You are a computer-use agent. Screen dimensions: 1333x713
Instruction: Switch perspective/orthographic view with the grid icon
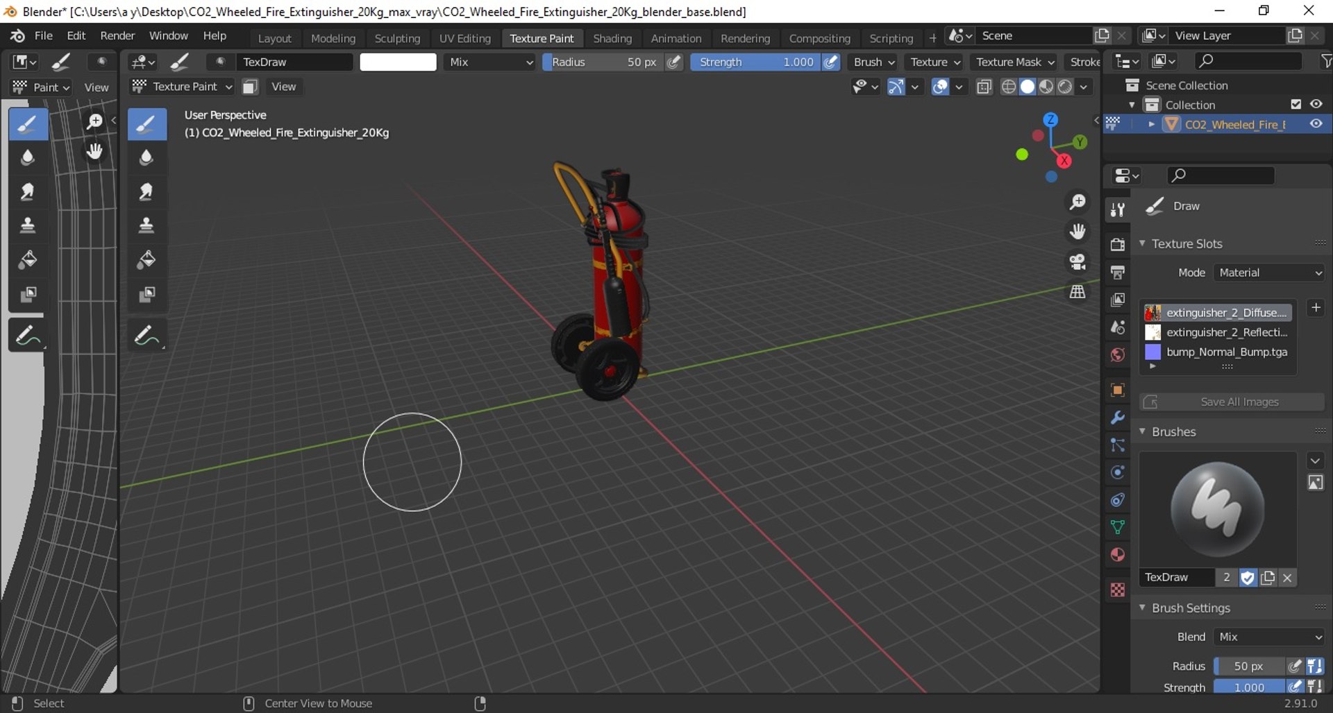click(1078, 292)
